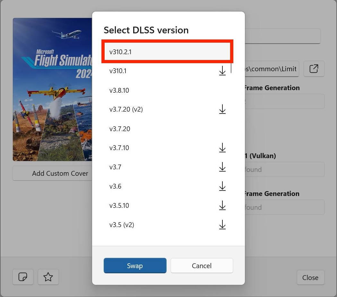Image resolution: width=337 pixels, height=297 pixels.
Task: Cancel the DLSS version dialog
Action: 202,266
